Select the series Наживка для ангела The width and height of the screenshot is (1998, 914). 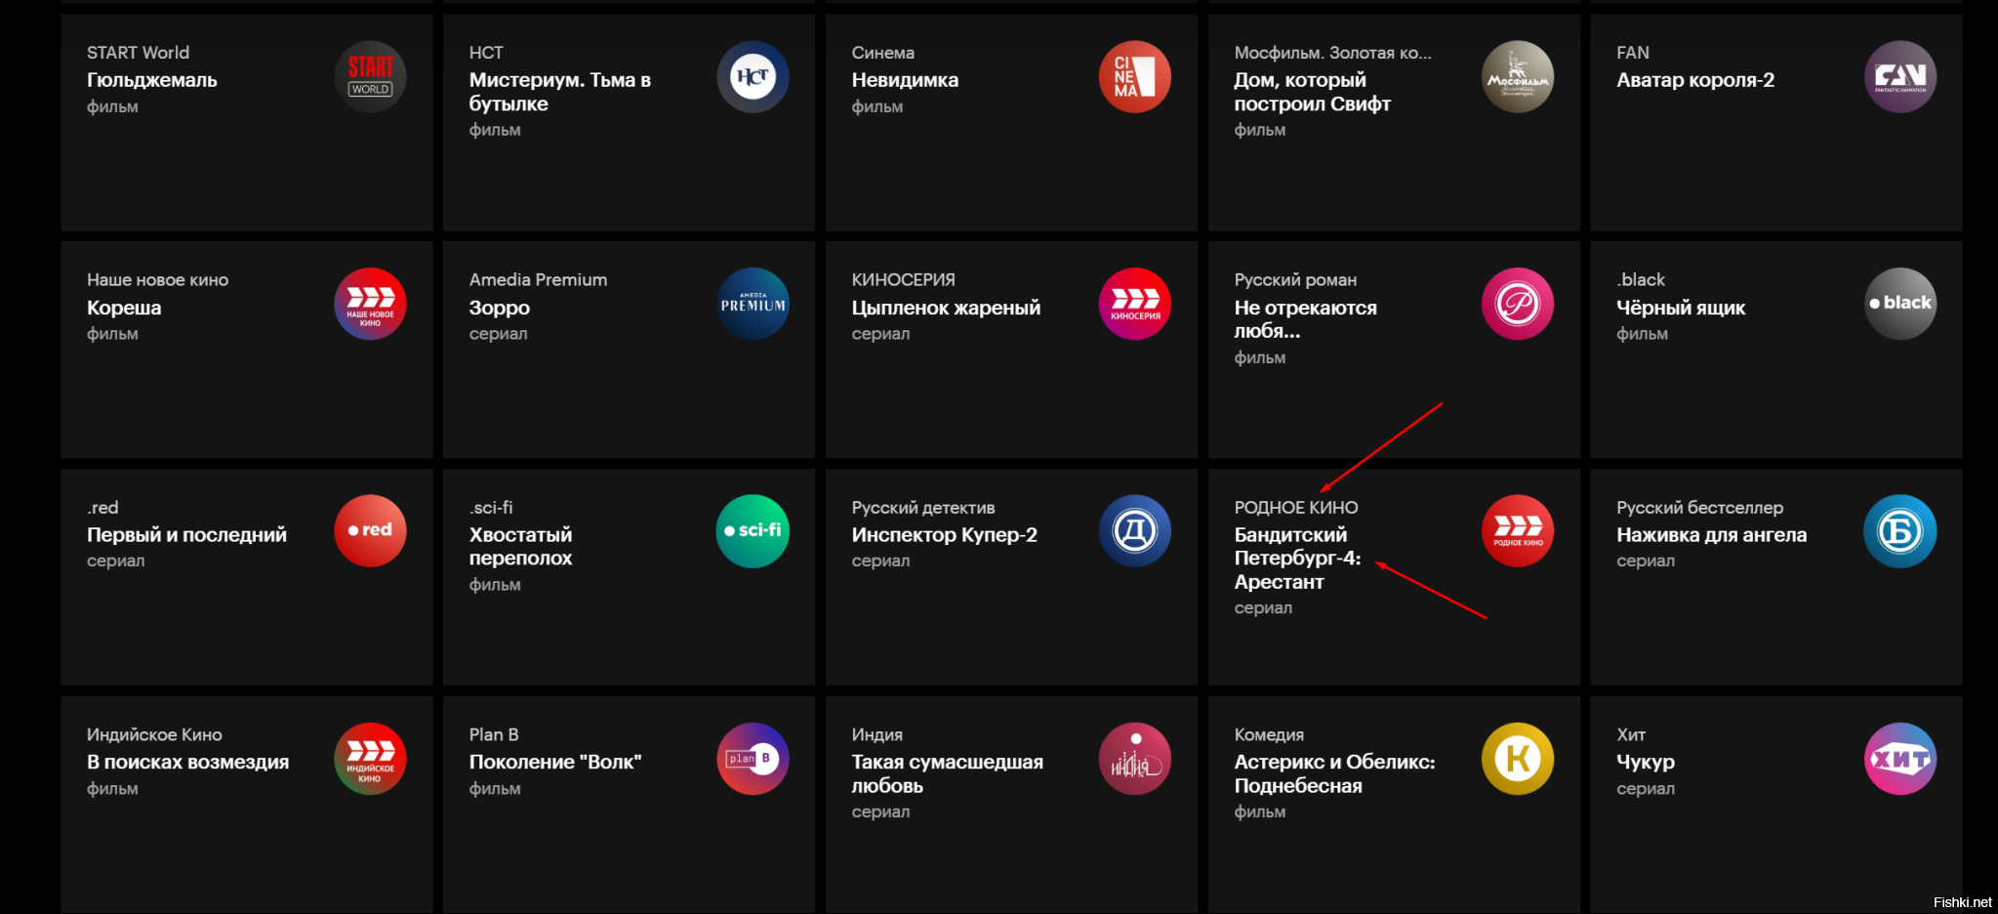[1712, 535]
